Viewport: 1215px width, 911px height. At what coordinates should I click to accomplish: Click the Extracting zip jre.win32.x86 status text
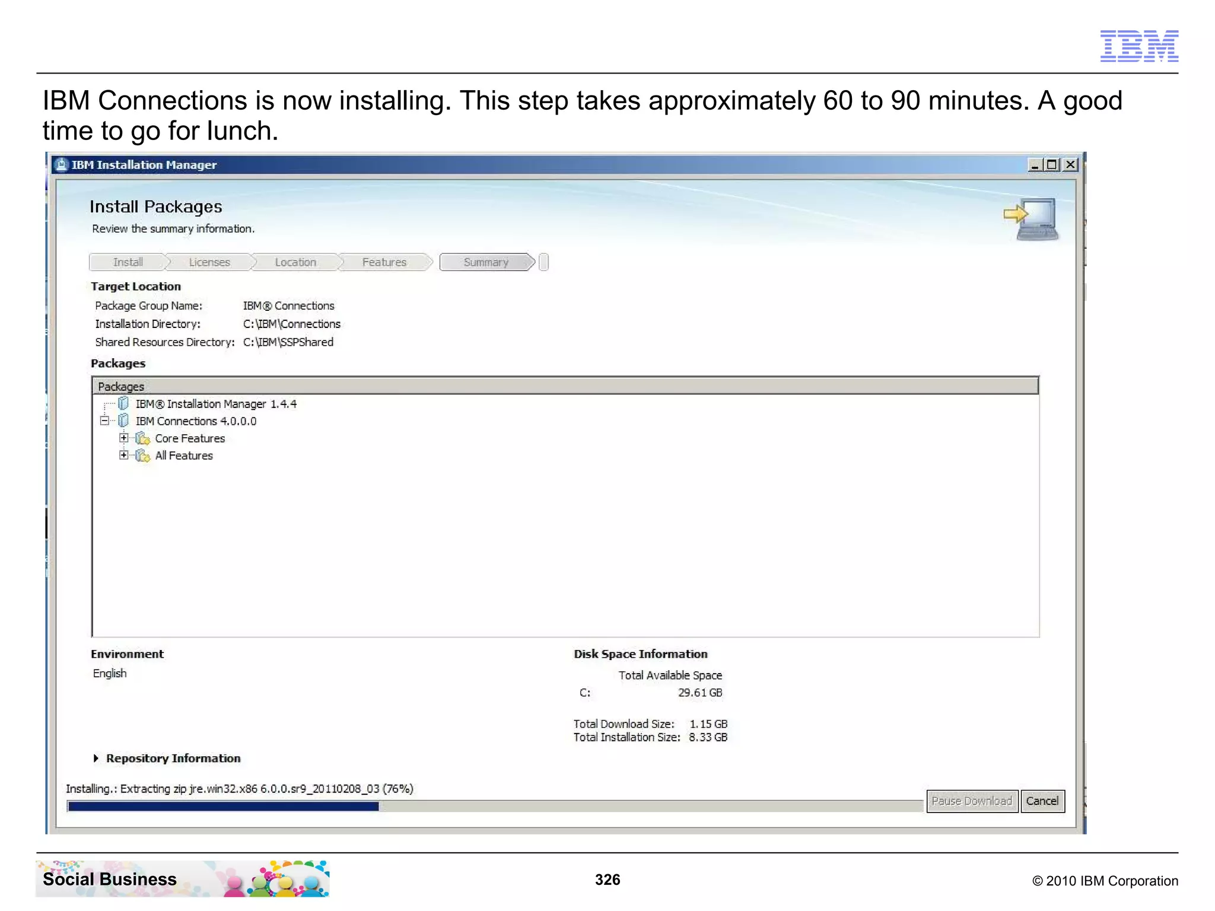pos(240,789)
